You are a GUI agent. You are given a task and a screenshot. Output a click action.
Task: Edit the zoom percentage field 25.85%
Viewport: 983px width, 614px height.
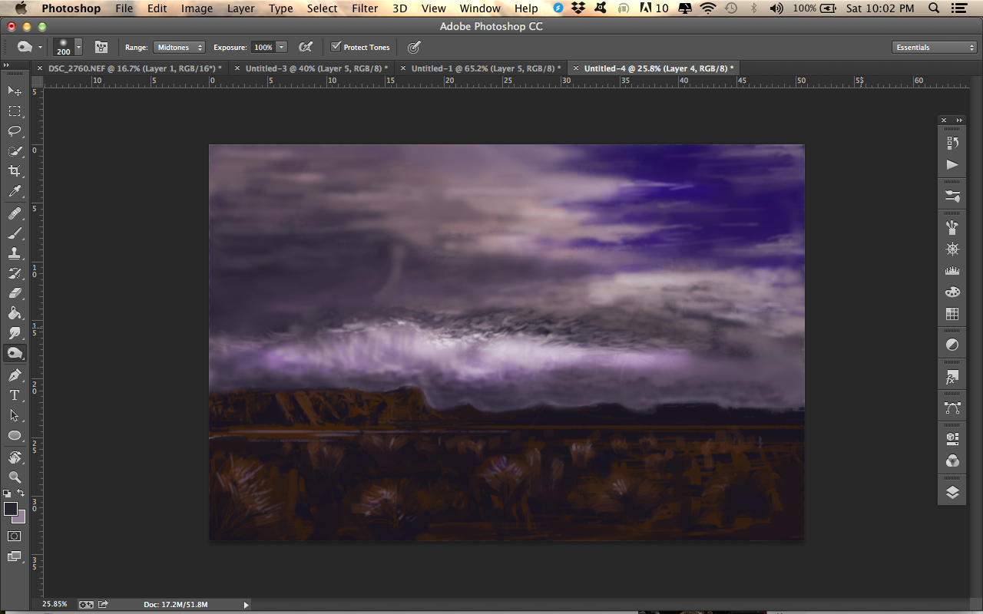point(55,605)
